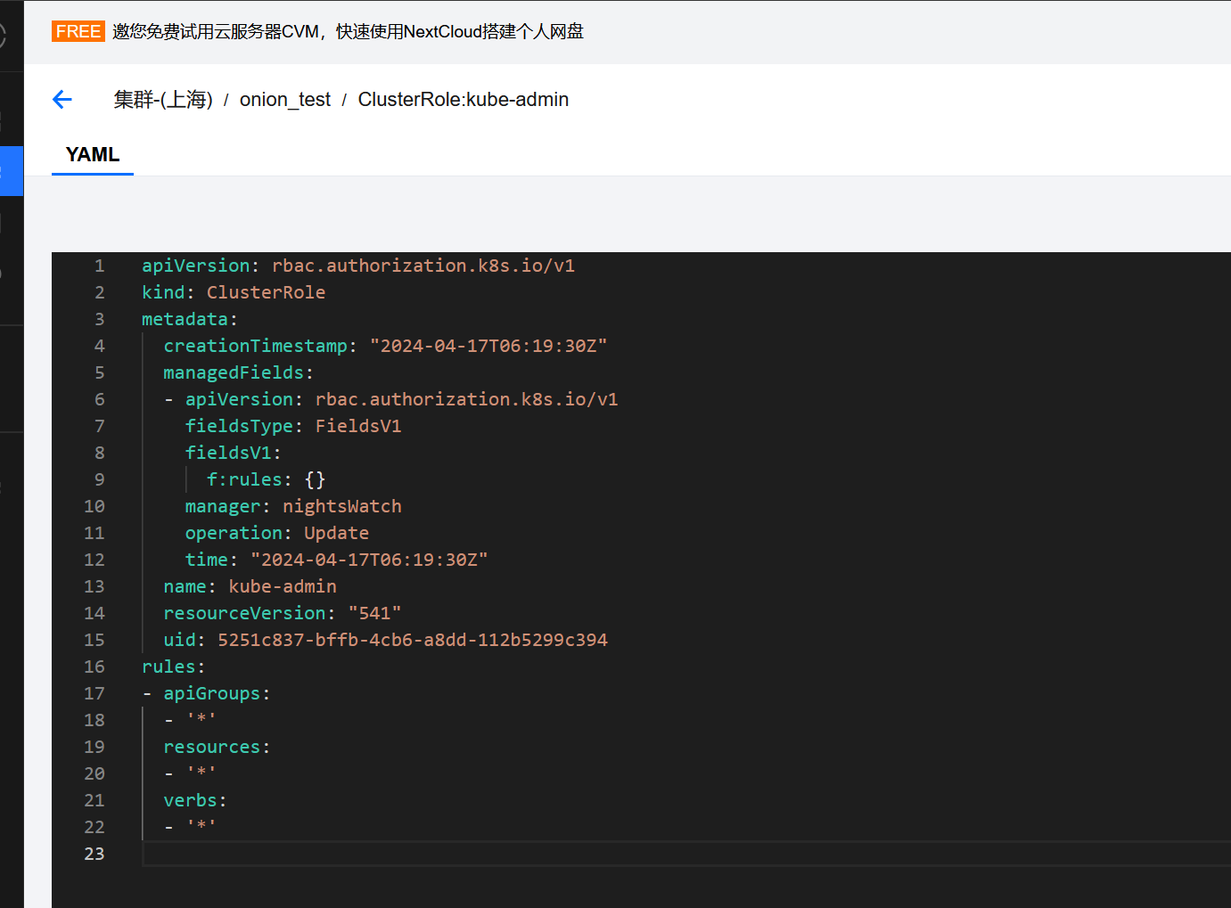Click the '*' entry under verbs

click(x=201, y=827)
